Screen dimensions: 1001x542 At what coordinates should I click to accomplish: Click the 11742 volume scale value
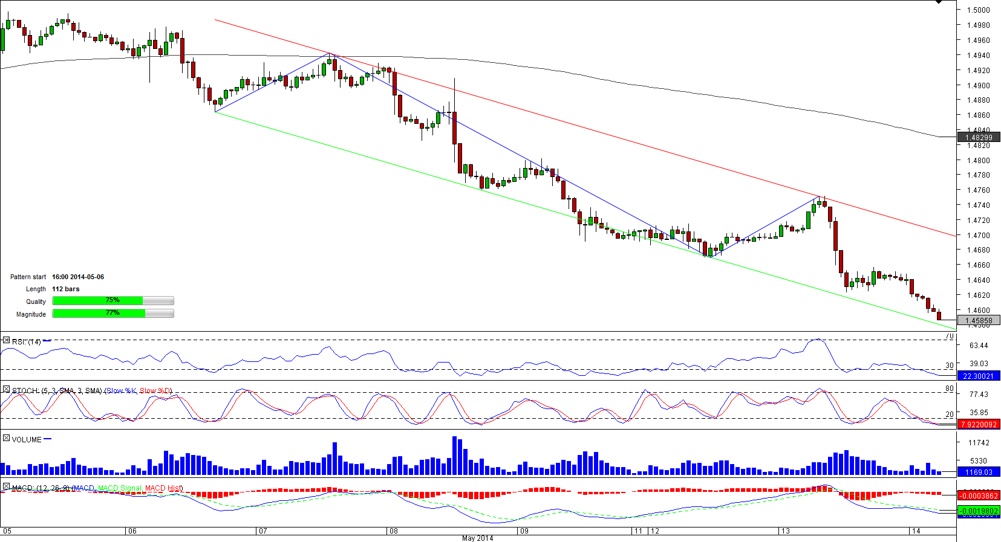tap(979, 443)
